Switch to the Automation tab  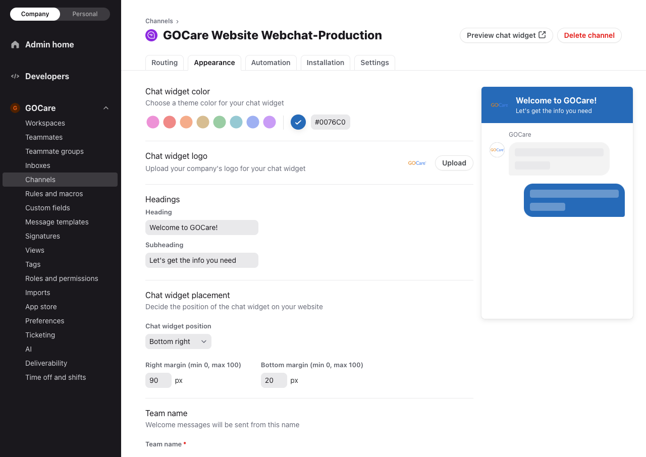coord(271,63)
